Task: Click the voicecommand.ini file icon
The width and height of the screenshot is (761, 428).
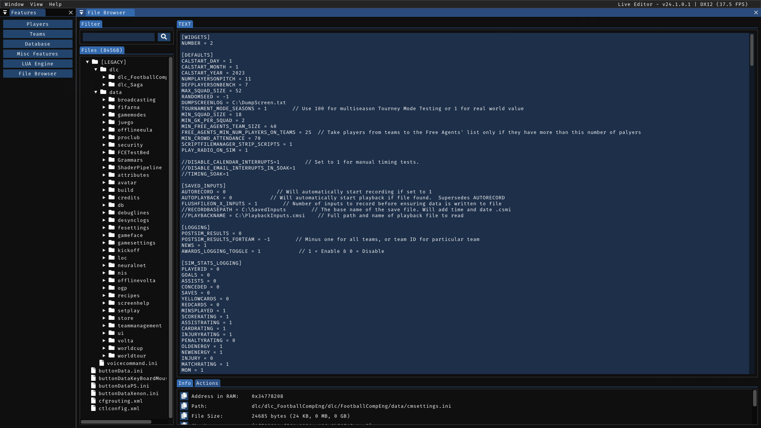Action: (102, 363)
